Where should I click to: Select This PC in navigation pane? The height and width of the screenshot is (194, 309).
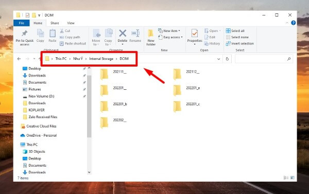click(32, 144)
